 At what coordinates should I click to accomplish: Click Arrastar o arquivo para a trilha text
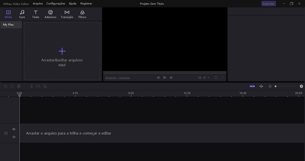[69, 133]
